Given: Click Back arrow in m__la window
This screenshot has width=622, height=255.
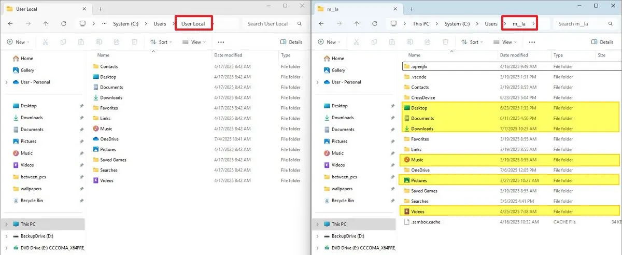Looking at the screenshot, I should [x=321, y=24].
